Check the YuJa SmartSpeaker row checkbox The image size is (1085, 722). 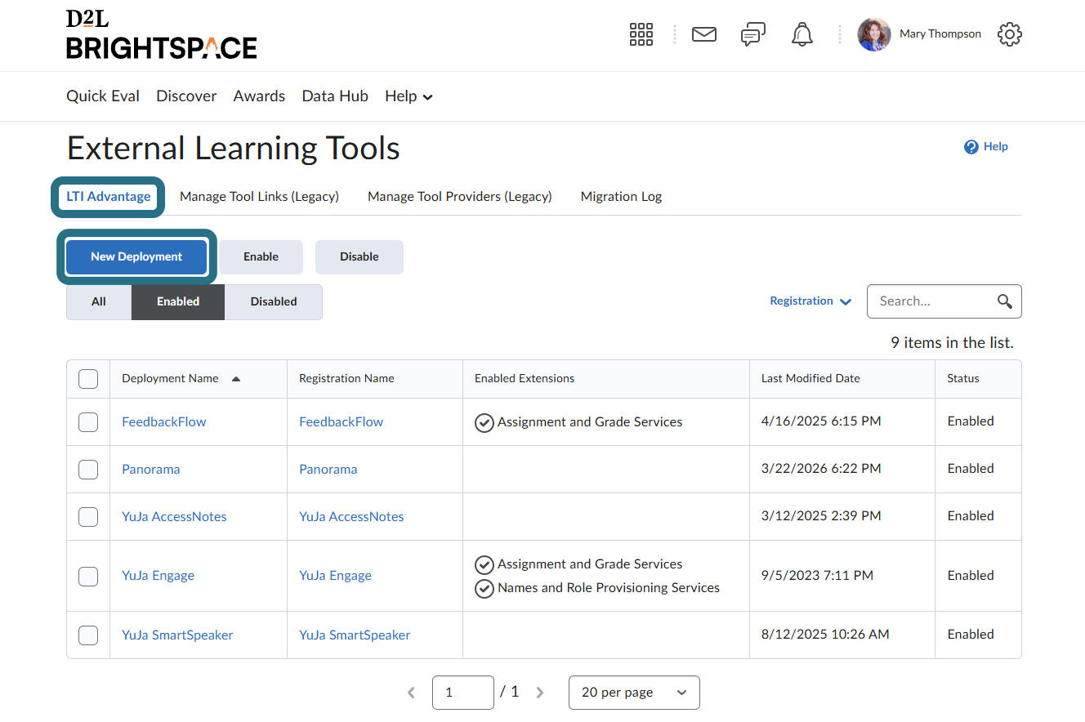[88, 635]
